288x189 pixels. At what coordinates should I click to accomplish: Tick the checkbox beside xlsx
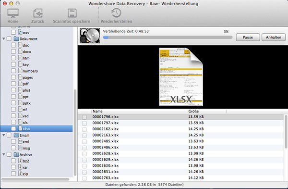[x=13, y=128]
